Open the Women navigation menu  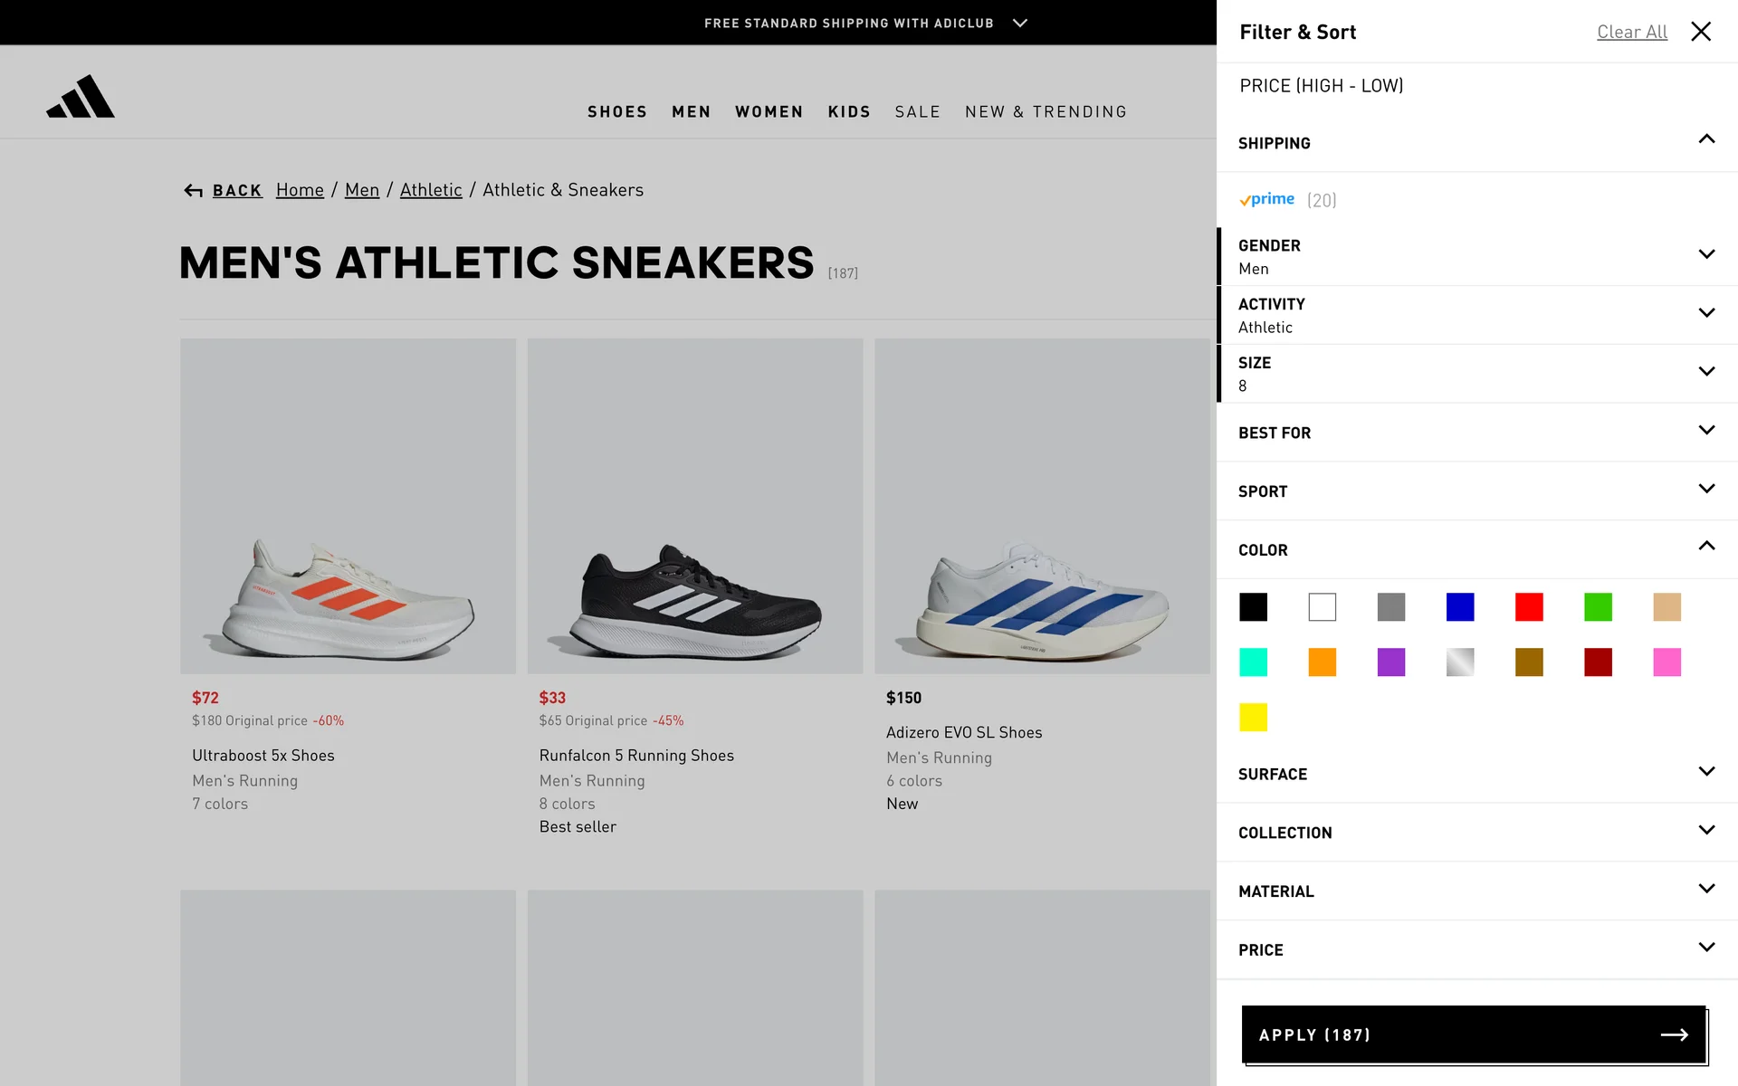[769, 111]
